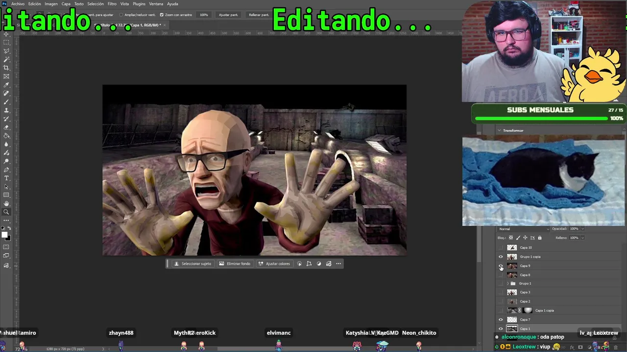Open the Ventana menu
The image size is (627, 352).
point(156,4)
